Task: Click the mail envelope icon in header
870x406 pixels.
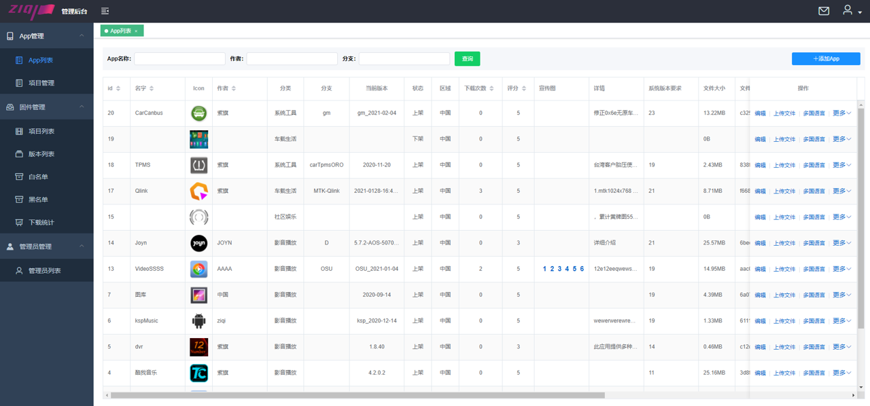Action: click(x=824, y=11)
